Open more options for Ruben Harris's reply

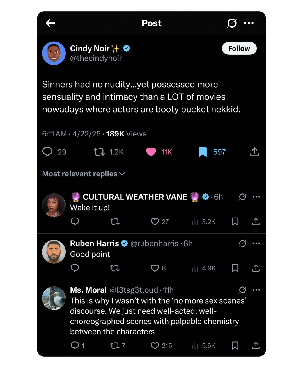256,243
